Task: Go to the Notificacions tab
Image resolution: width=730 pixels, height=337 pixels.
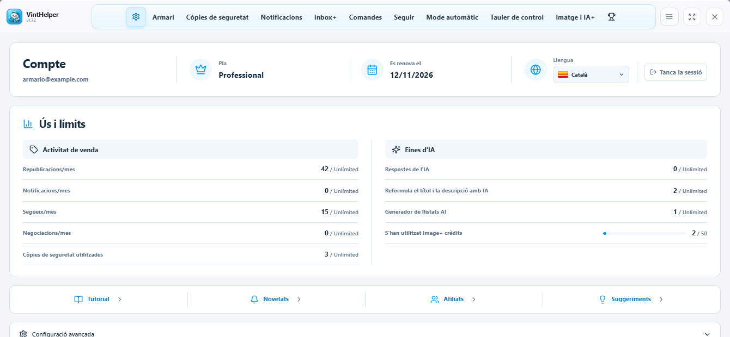Action: tap(282, 17)
